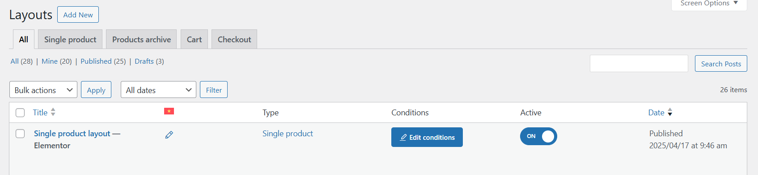Check the select-all checkbox in header
758x175 pixels.
click(x=20, y=113)
